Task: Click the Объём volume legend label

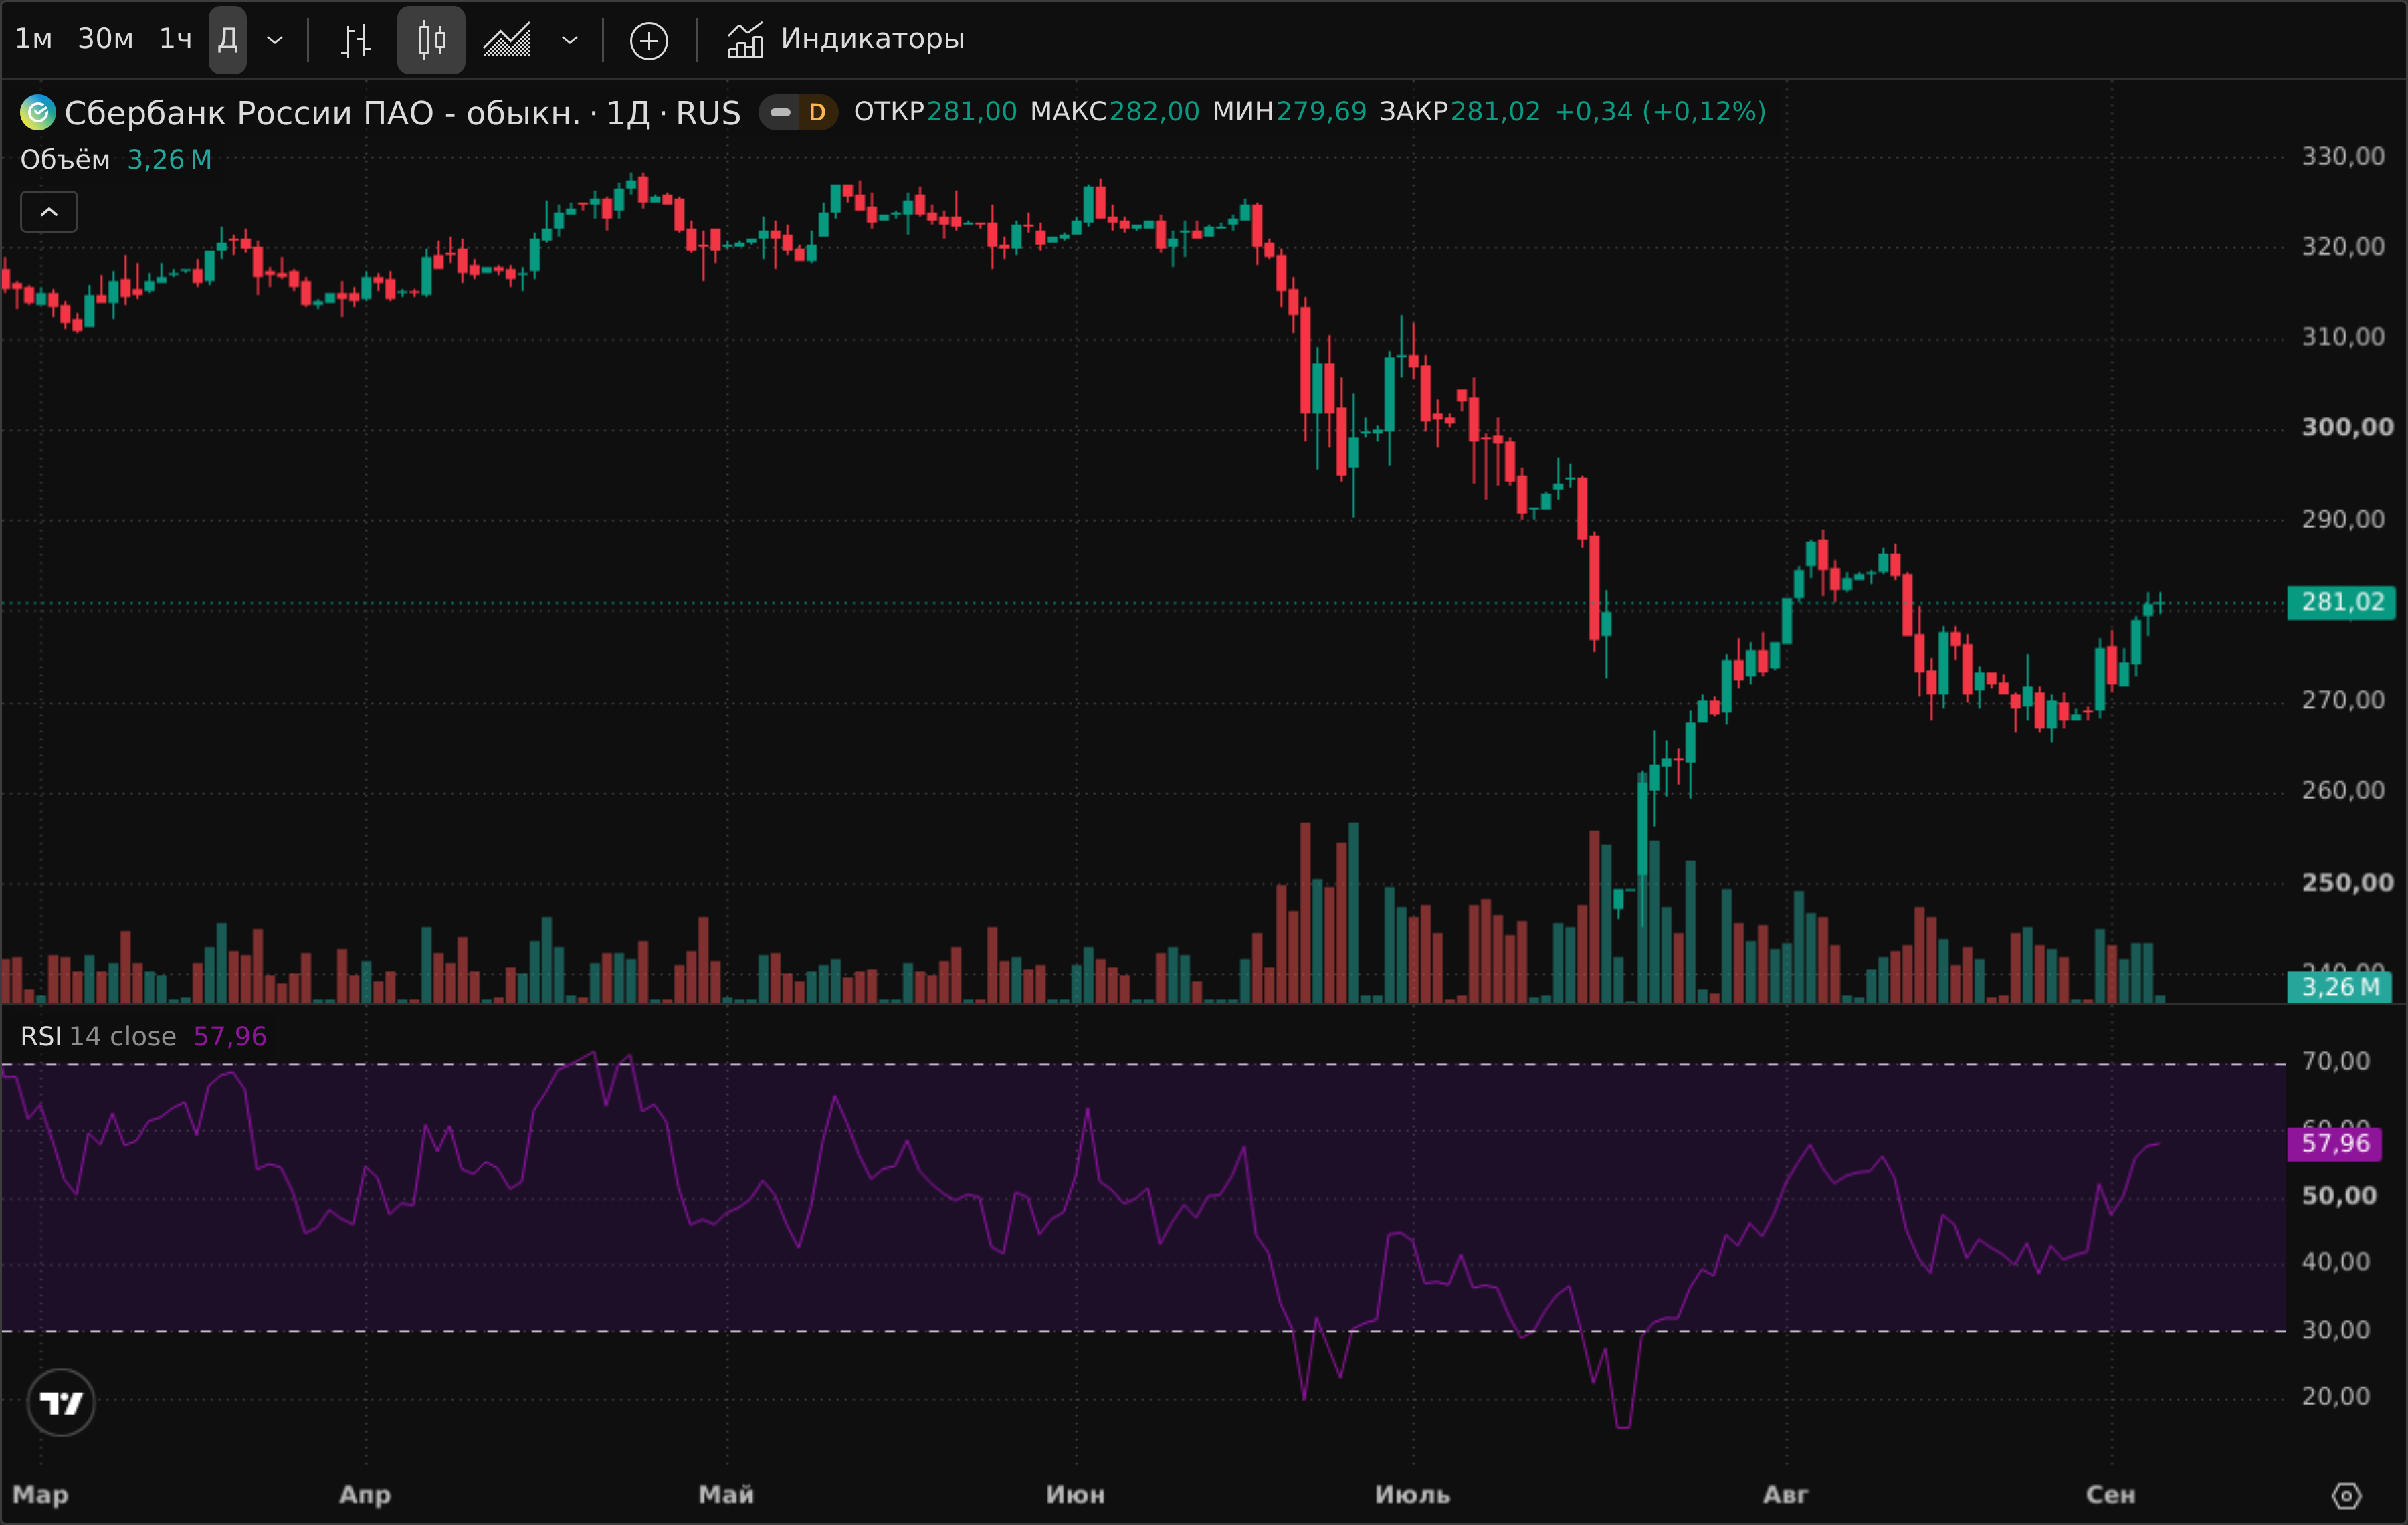Action: [65, 160]
